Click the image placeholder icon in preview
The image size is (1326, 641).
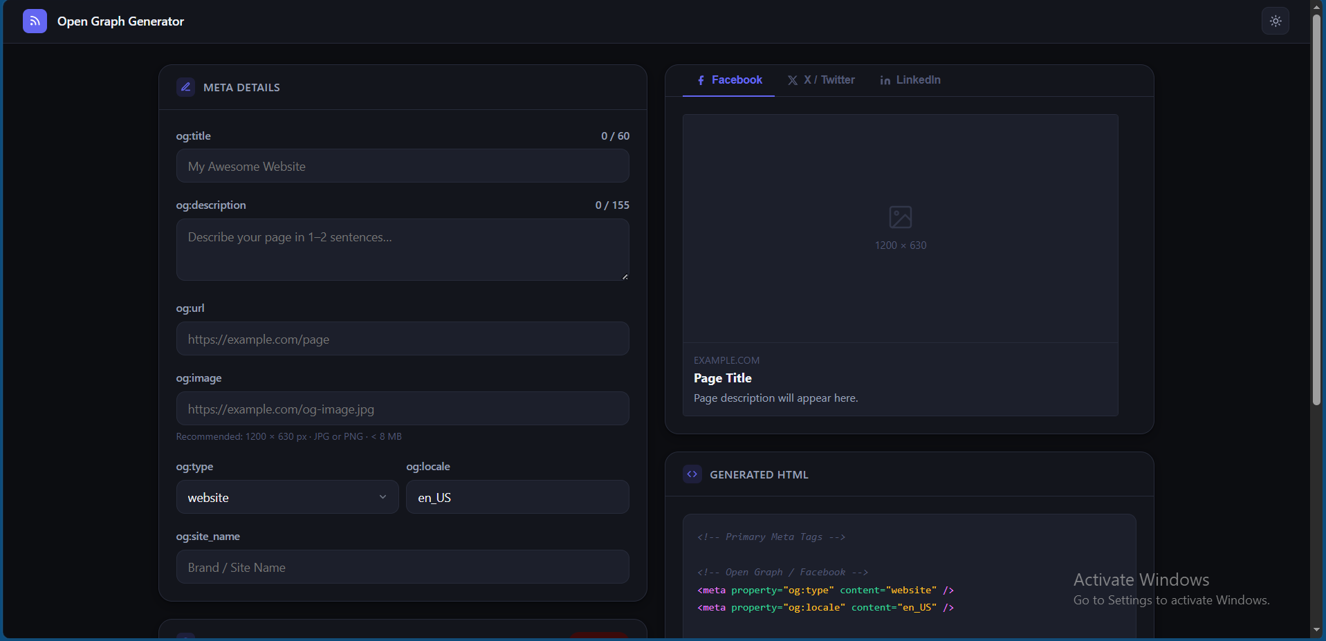(901, 217)
